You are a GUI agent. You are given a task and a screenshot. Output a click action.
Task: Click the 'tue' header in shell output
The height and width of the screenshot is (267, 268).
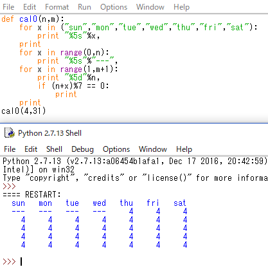pyautogui.click(x=72, y=203)
